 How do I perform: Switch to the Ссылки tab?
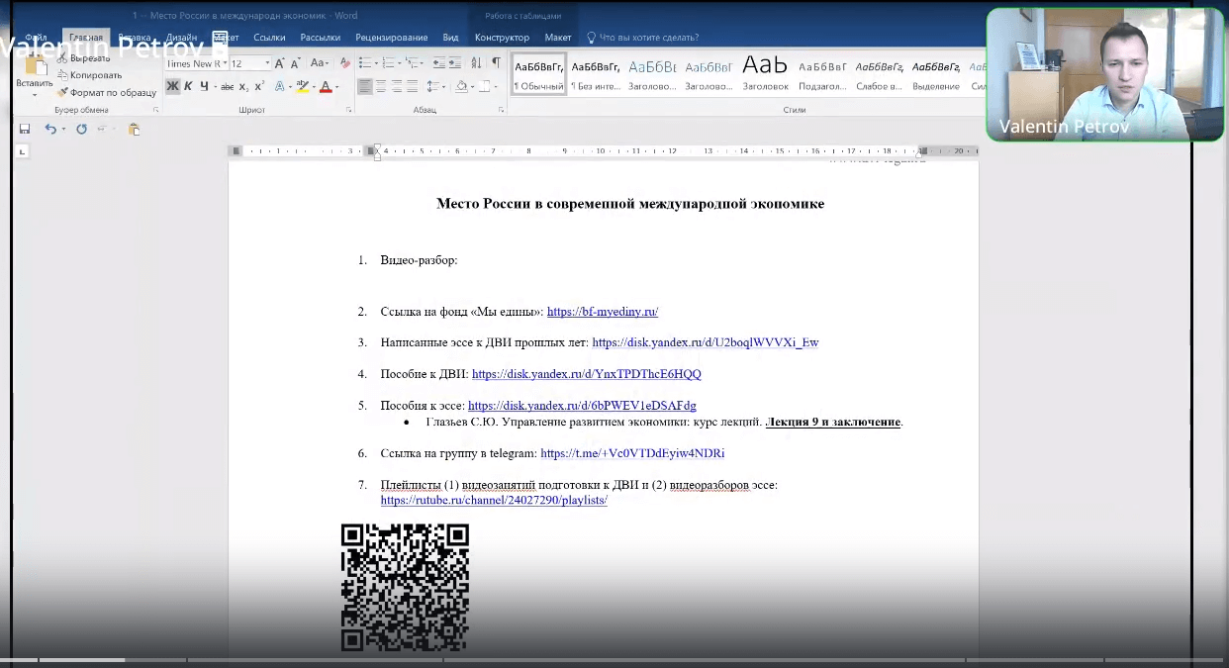[x=269, y=38]
